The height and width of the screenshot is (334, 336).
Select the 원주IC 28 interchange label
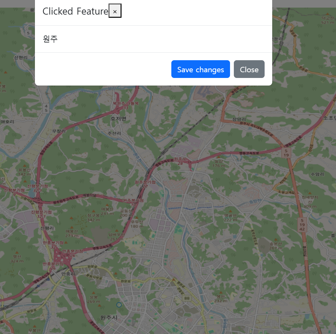coord(181,161)
